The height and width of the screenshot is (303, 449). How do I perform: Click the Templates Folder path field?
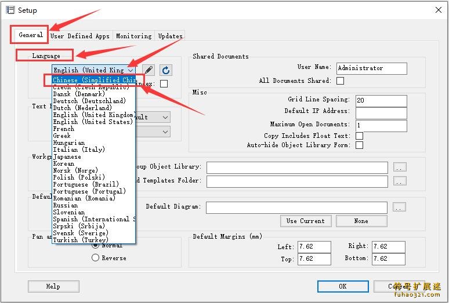click(x=297, y=181)
